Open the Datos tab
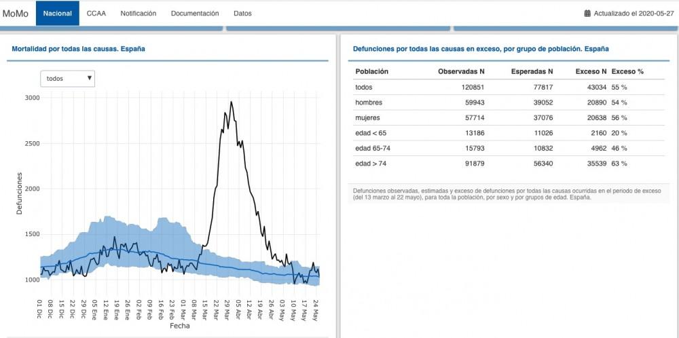 point(242,14)
